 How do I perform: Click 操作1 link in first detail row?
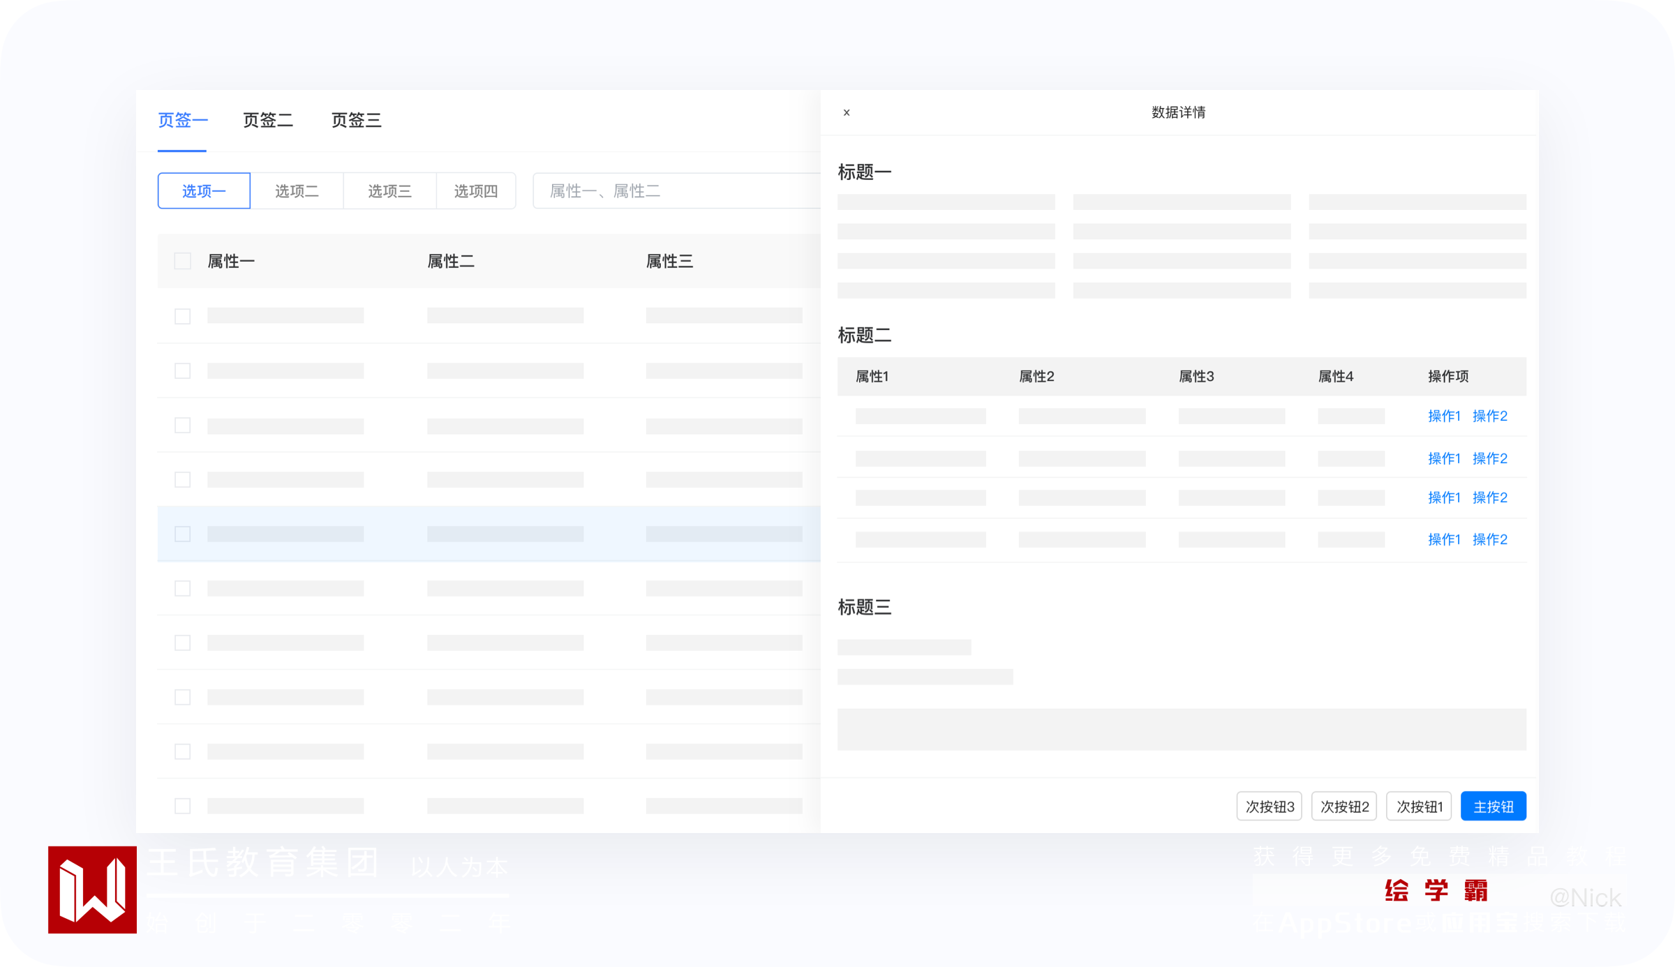(x=1444, y=416)
